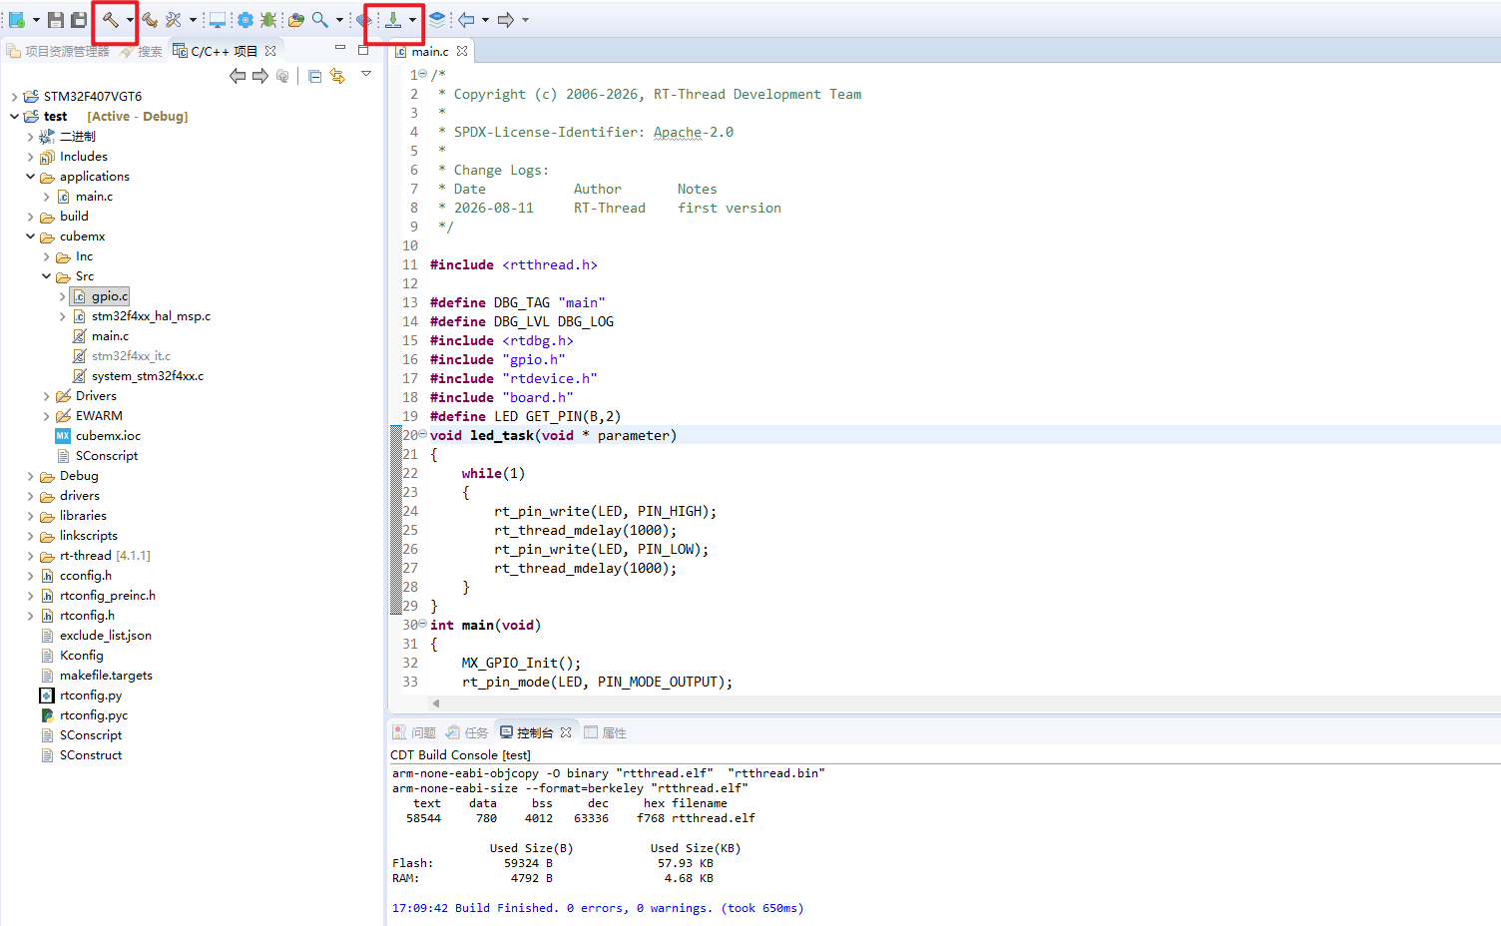Select gpio.c in the Src folder
The image size is (1501, 926).
coord(110,296)
